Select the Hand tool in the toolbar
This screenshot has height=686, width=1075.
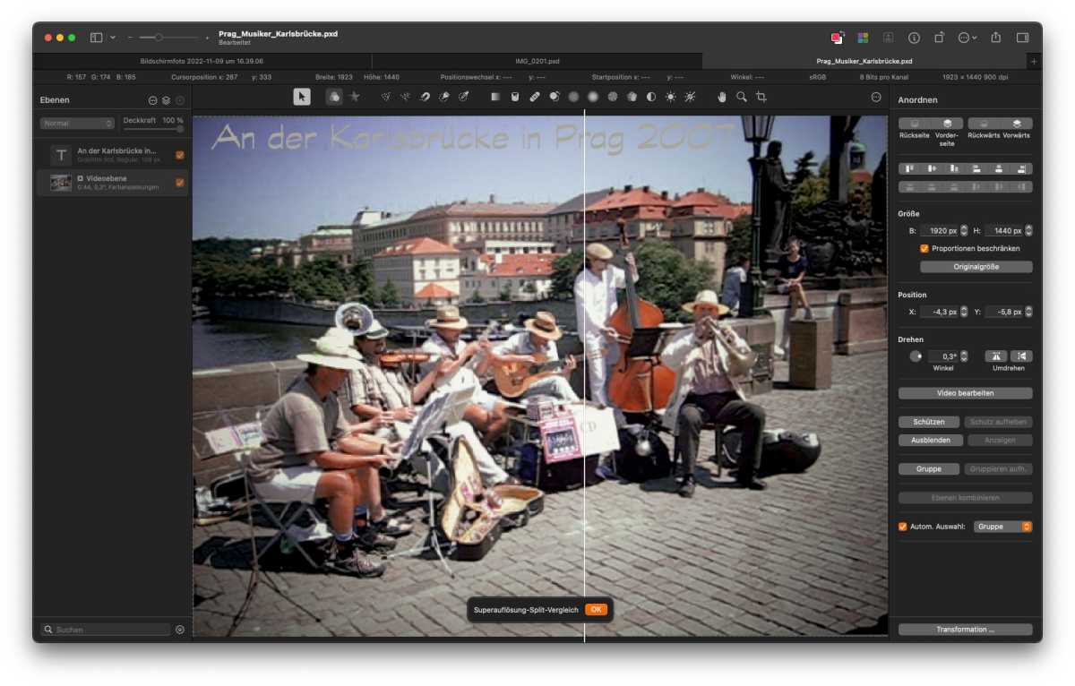click(722, 97)
